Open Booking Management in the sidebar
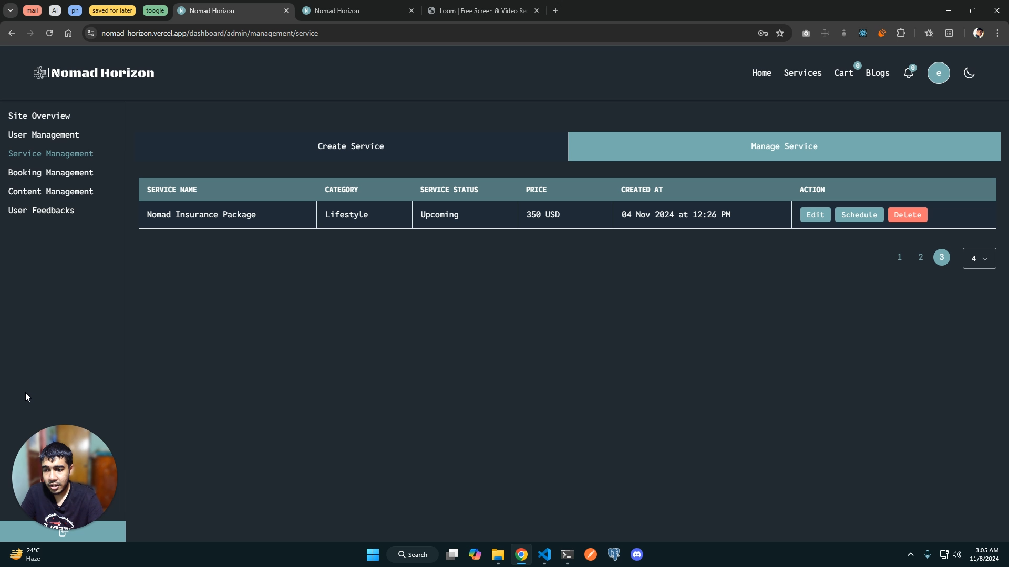Image resolution: width=1009 pixels, height=567 pixels. pyautogui.click(x=50, y=172)
